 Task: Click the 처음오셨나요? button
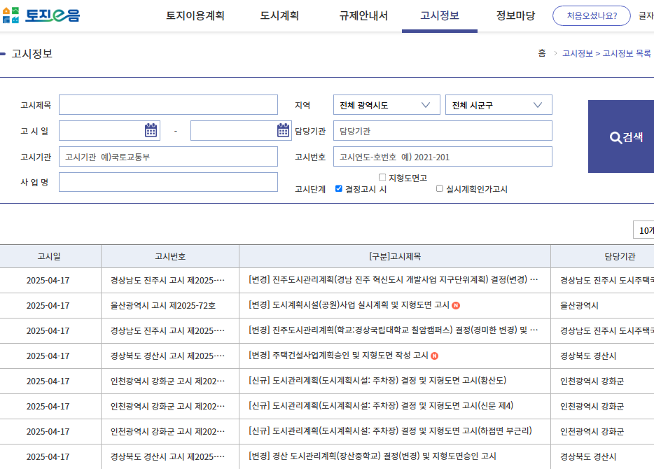pyautogui.click(x=592, y=15)
